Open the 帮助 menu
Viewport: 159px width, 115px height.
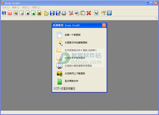[x=36, y=7]
